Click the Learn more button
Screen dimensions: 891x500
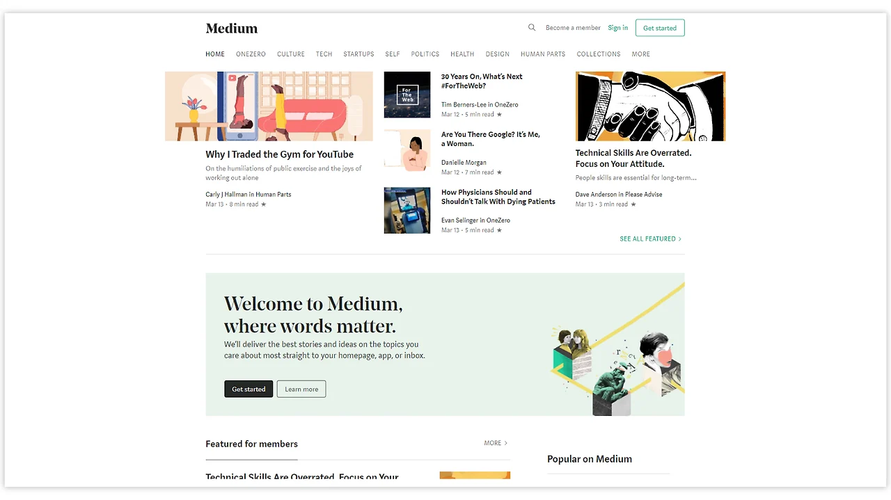pyautogui.click(x=301, y=389)
